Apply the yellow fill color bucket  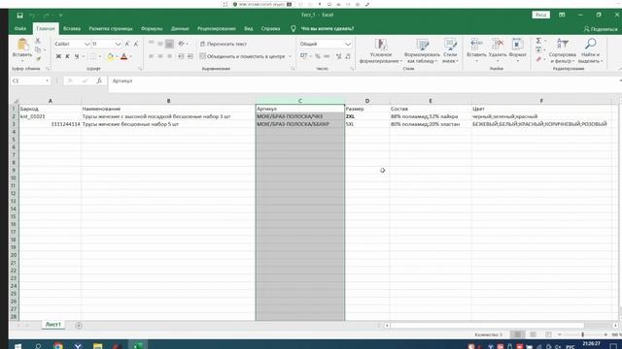[x=110, y=56]
